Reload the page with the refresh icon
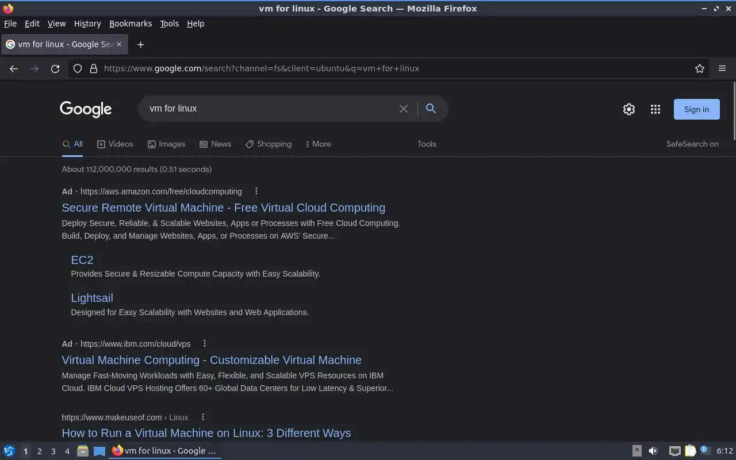Screen dimensions: 736x460 coord(55,68)
